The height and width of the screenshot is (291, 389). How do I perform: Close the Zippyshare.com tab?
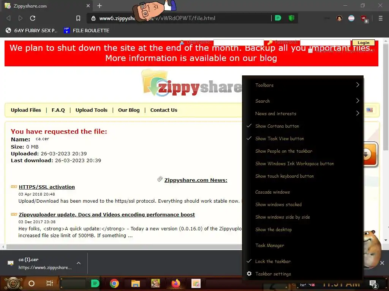pyautogui.click(x=88, y=6)
